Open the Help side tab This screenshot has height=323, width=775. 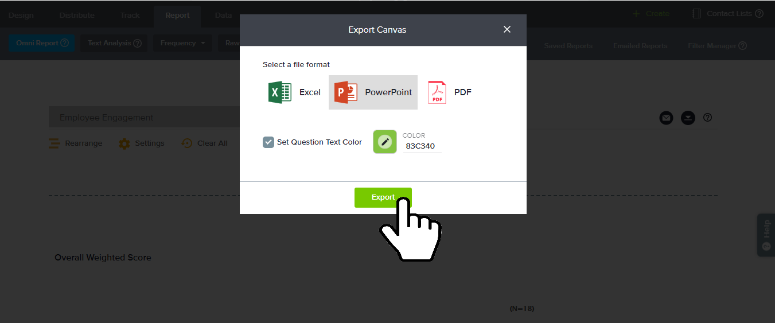(766, 235)
